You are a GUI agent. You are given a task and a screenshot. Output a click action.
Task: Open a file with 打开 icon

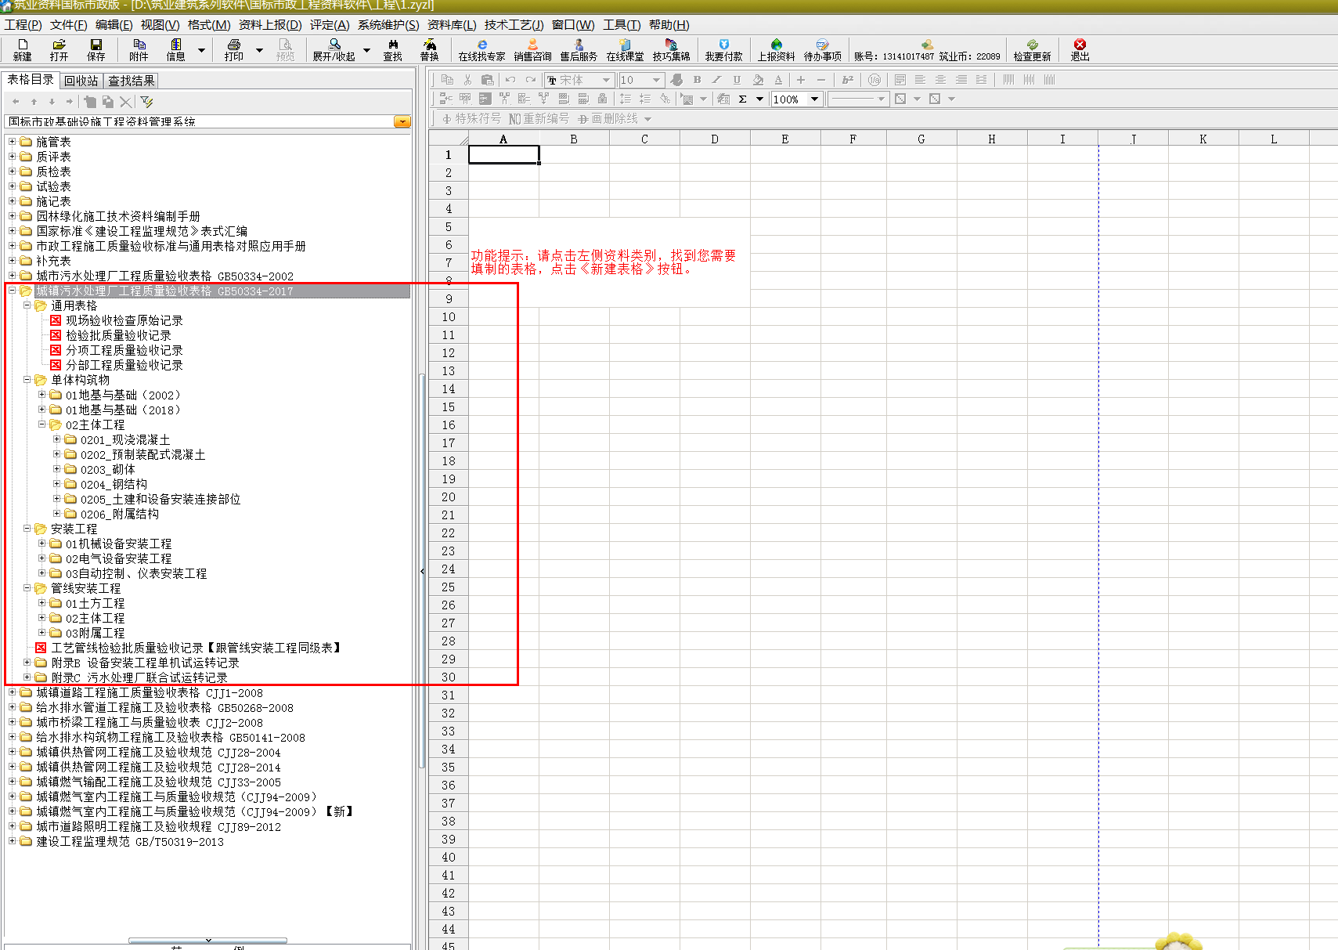[x=59, y=49]
